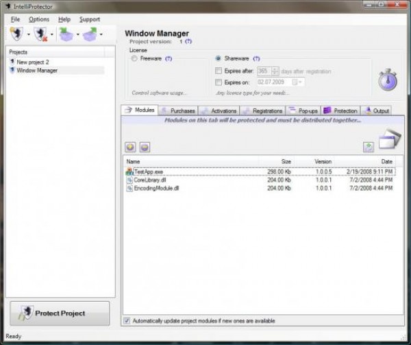411x345 pixels.
Task: Expand dropdown arrow beside export project icon
Action: tap(101, 34)
